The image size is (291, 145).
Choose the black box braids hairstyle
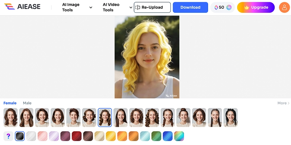pos(231,117)
